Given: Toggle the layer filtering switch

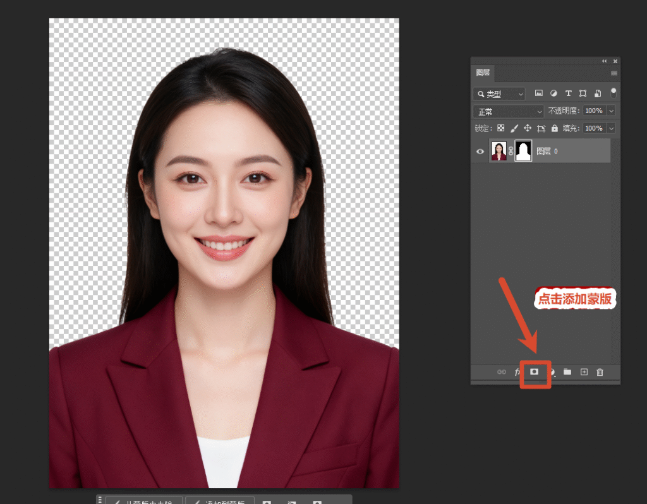Looking at the screenshot, I should tap(614, 93).
